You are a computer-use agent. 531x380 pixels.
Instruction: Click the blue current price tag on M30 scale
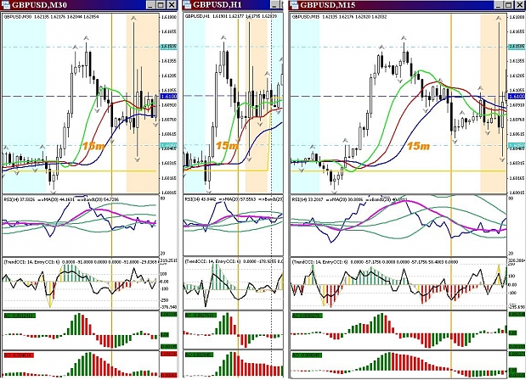click(x=168, y=97)
